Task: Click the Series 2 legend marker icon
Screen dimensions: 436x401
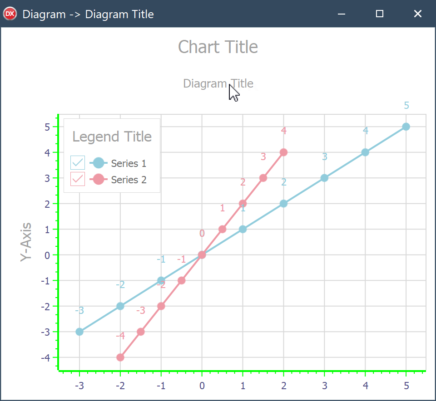Action: click(x=98, y=179)
